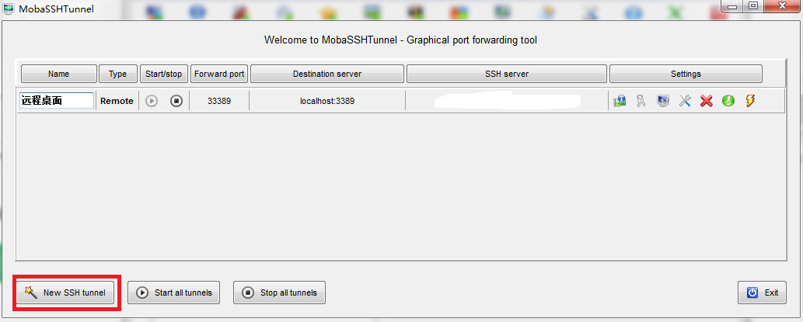Click the MobaSSHTunnel title bar icon

click(x=9, y=9)
